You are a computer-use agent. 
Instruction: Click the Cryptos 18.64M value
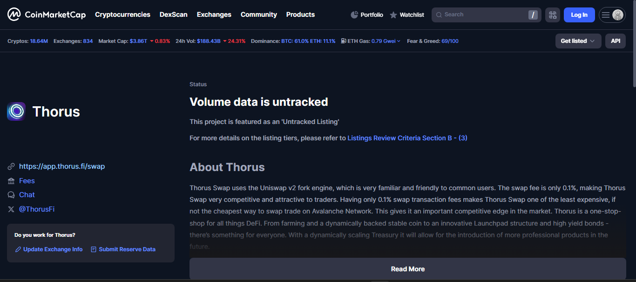coord(39,41)
